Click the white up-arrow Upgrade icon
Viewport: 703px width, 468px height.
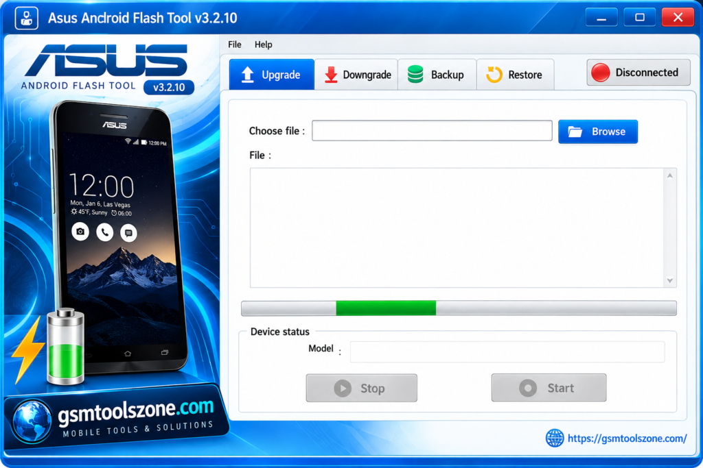point(247,75)
